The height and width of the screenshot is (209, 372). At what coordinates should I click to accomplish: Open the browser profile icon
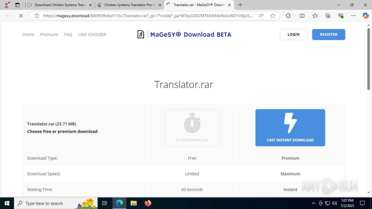click(6, 5)
